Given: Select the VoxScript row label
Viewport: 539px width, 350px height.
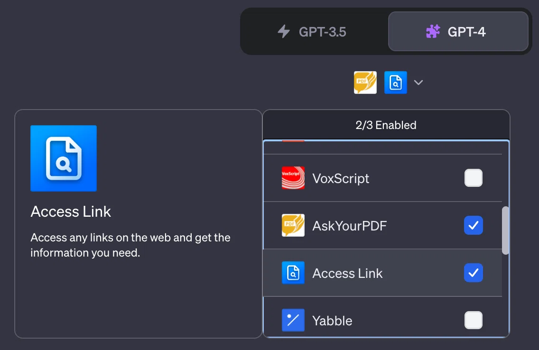Looking at the screenshot, I should coord(341,178).
